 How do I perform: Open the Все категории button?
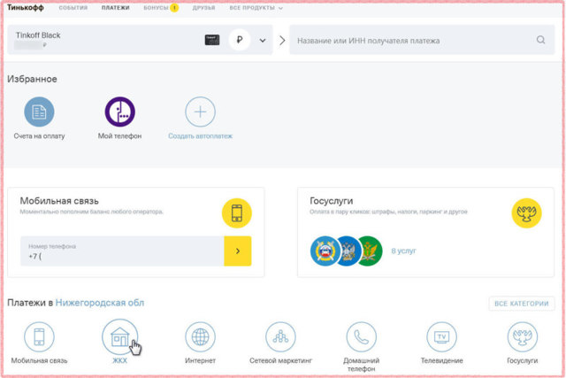click(522, 304)
